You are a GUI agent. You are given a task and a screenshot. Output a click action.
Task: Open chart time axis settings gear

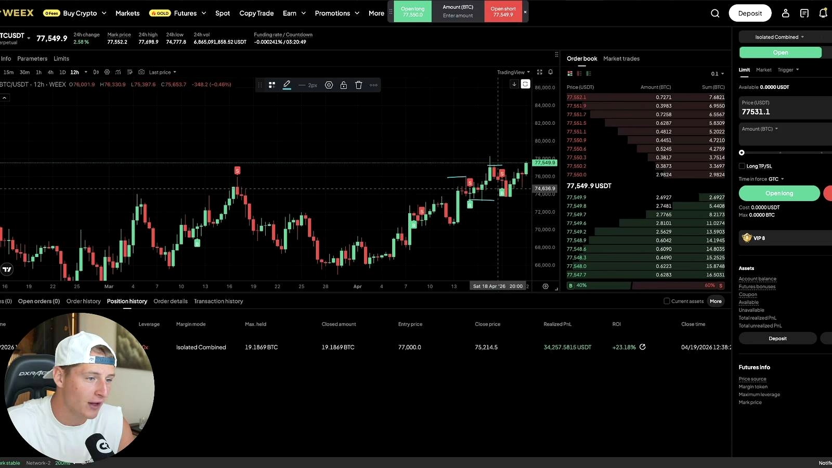(545, 286)
